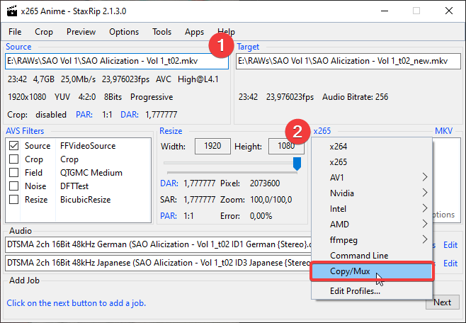The image size is (466, 323).
Task: Open the ffmpeg submenu arrow
Action: tap(425, 239)
